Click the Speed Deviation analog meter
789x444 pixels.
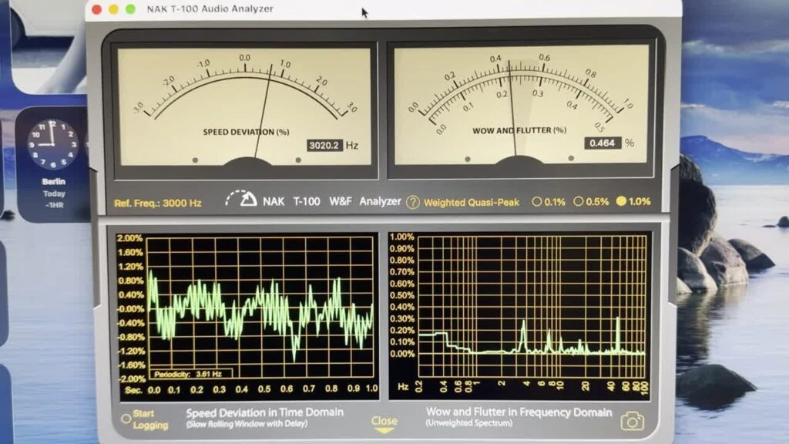(x=245, y=106)
